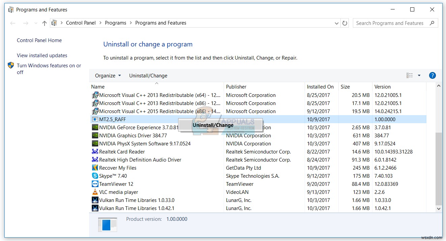
Task: Click Programs and Features breadcrumb
Action: click(161, 23)
